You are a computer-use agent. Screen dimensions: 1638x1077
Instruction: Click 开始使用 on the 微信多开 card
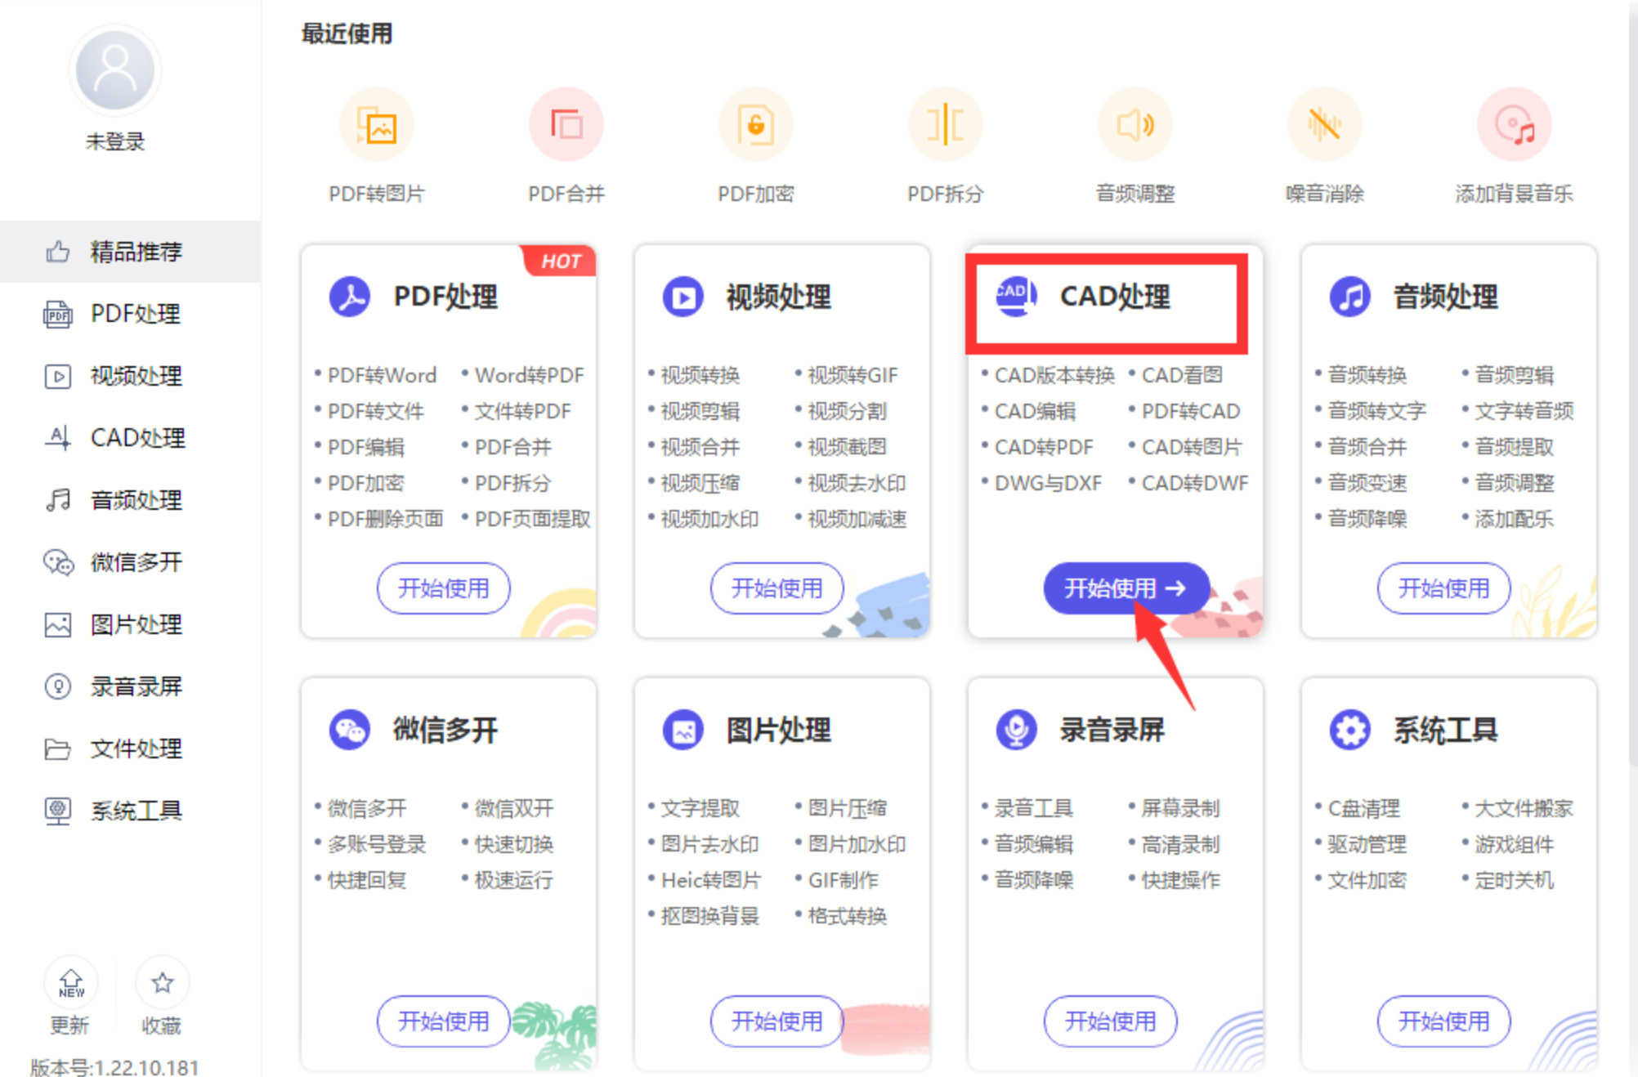[443, 1021]
